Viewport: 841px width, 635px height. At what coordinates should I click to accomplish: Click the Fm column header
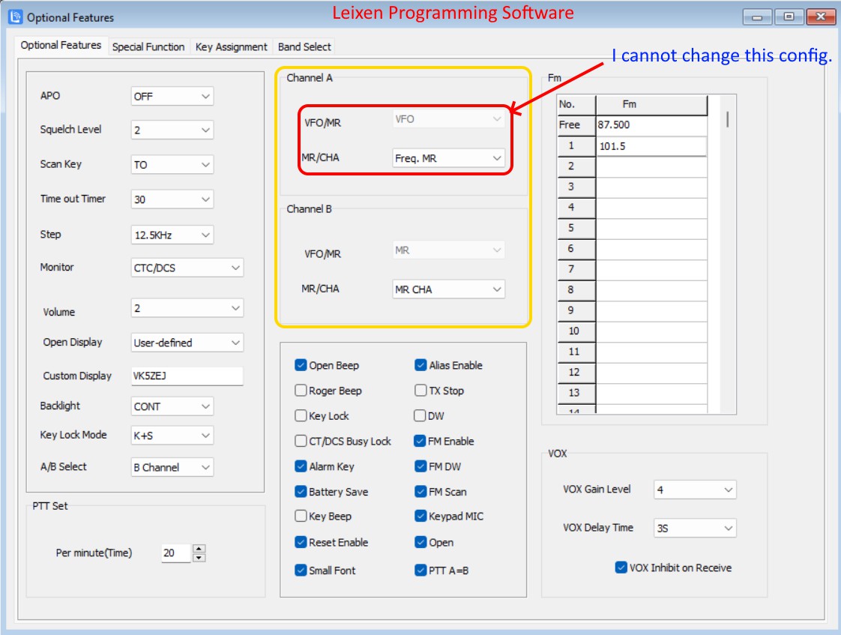(x=651, y=104)
